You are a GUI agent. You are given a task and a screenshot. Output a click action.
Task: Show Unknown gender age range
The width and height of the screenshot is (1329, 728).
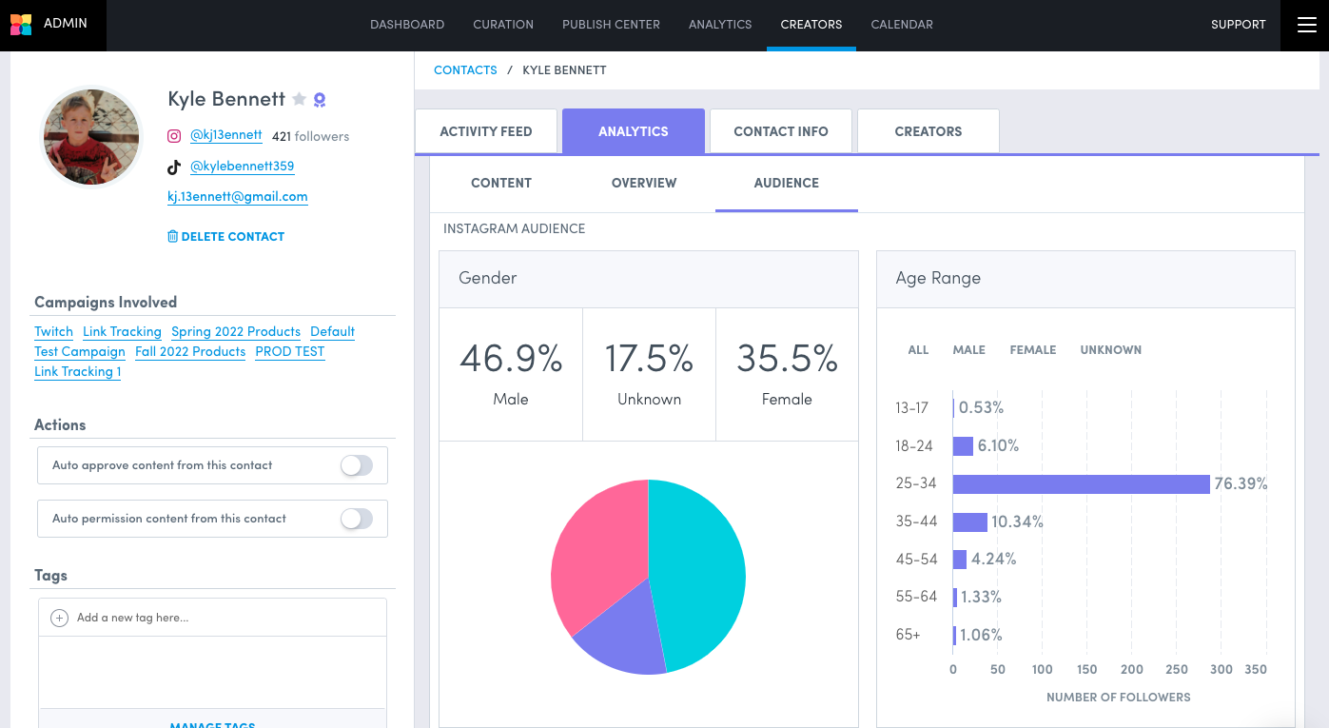click(1110, 350)
